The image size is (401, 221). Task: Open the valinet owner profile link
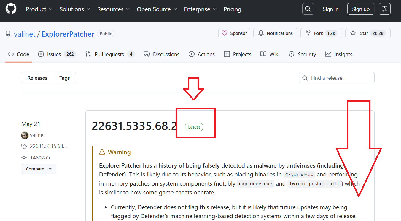(x=25, y=34)
